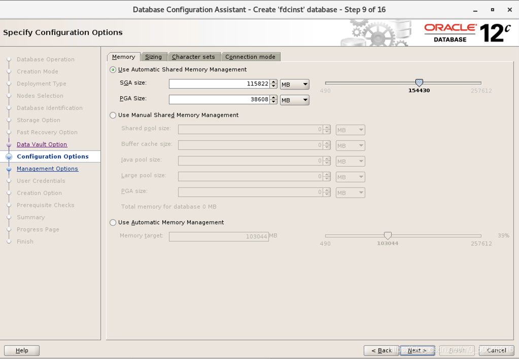519x359 pixels.
Task: Click the Oracle Database 12c logo
Action: [467, 33]
